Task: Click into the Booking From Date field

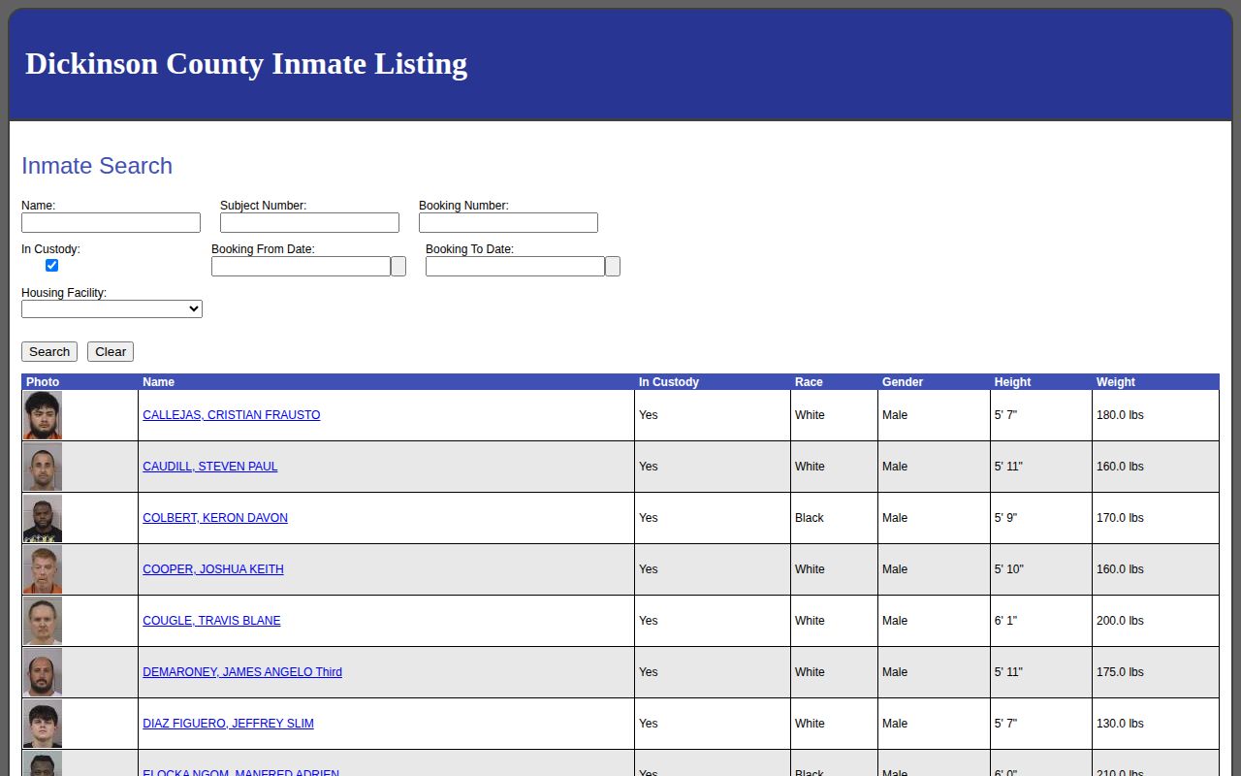Action: click(301, 266)
